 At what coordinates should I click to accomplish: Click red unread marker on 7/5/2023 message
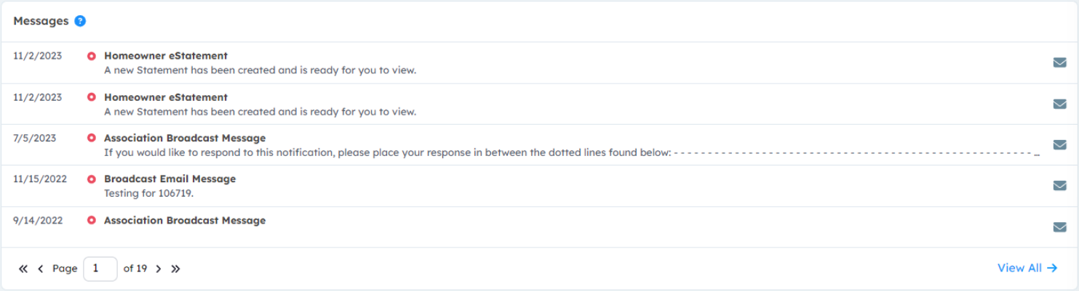[92, 138]
